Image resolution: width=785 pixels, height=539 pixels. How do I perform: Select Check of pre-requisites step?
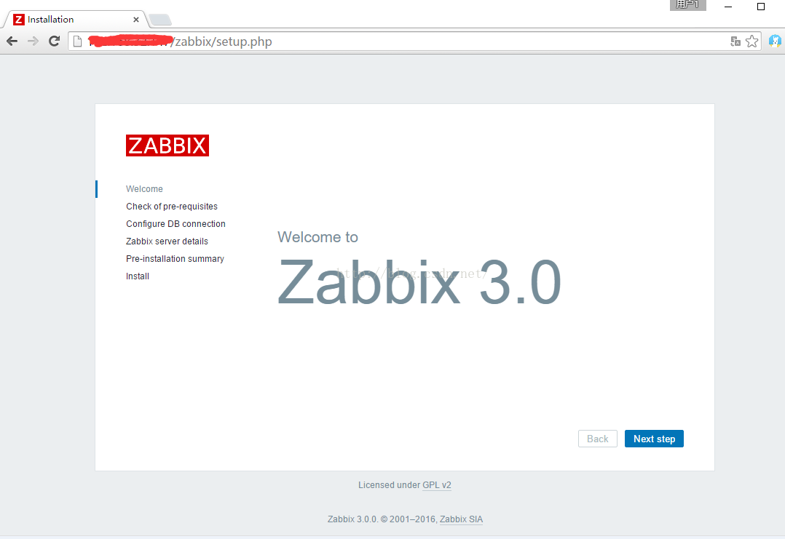tap(172, 207)
